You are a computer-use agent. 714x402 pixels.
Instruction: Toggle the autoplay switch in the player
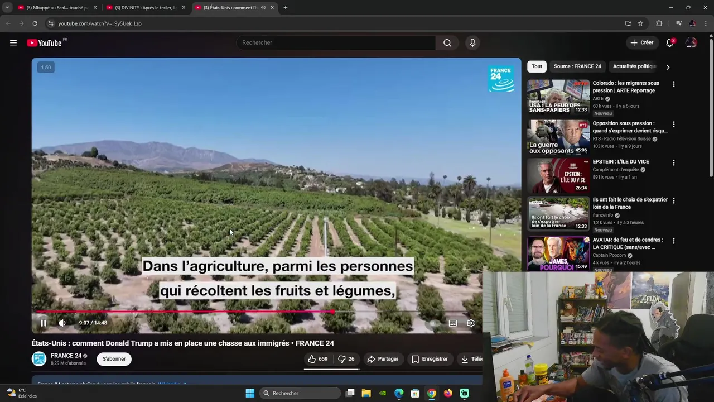click(432, 323)
